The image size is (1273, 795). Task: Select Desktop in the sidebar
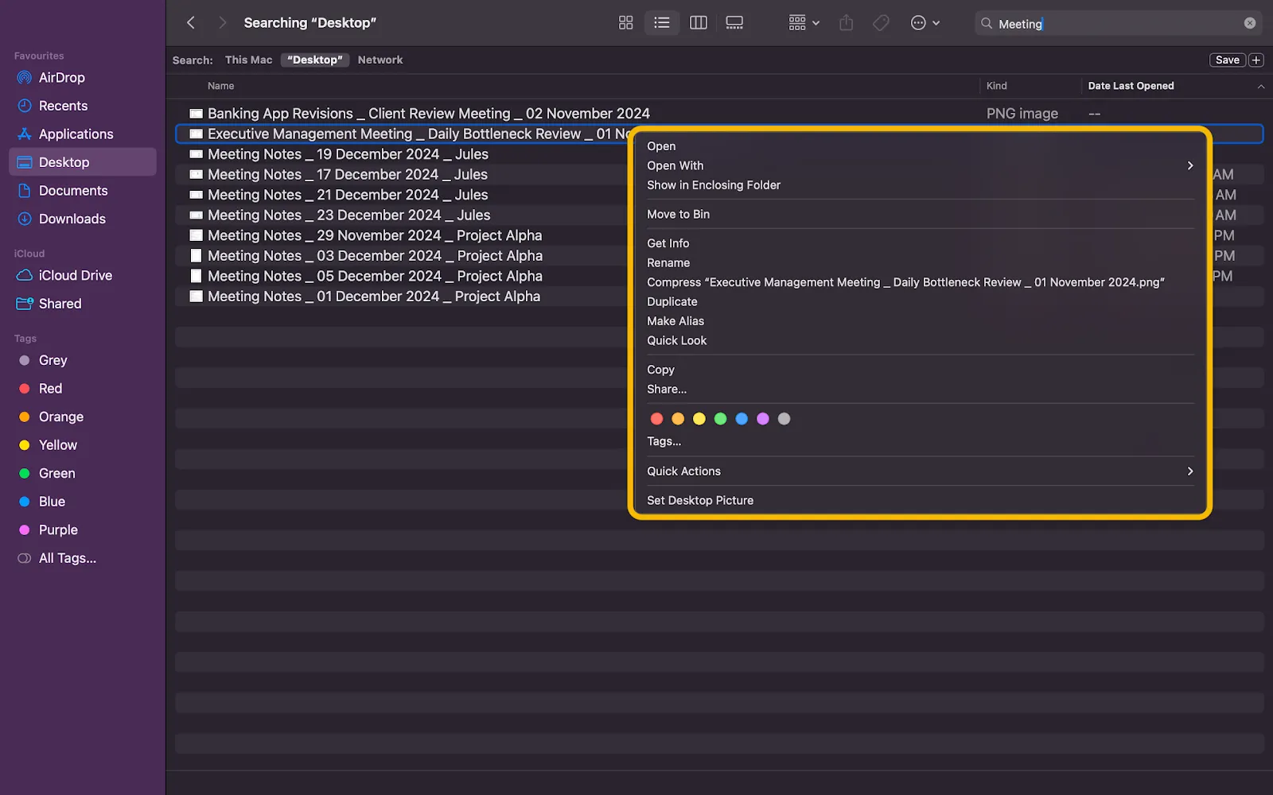coord(83,162)
